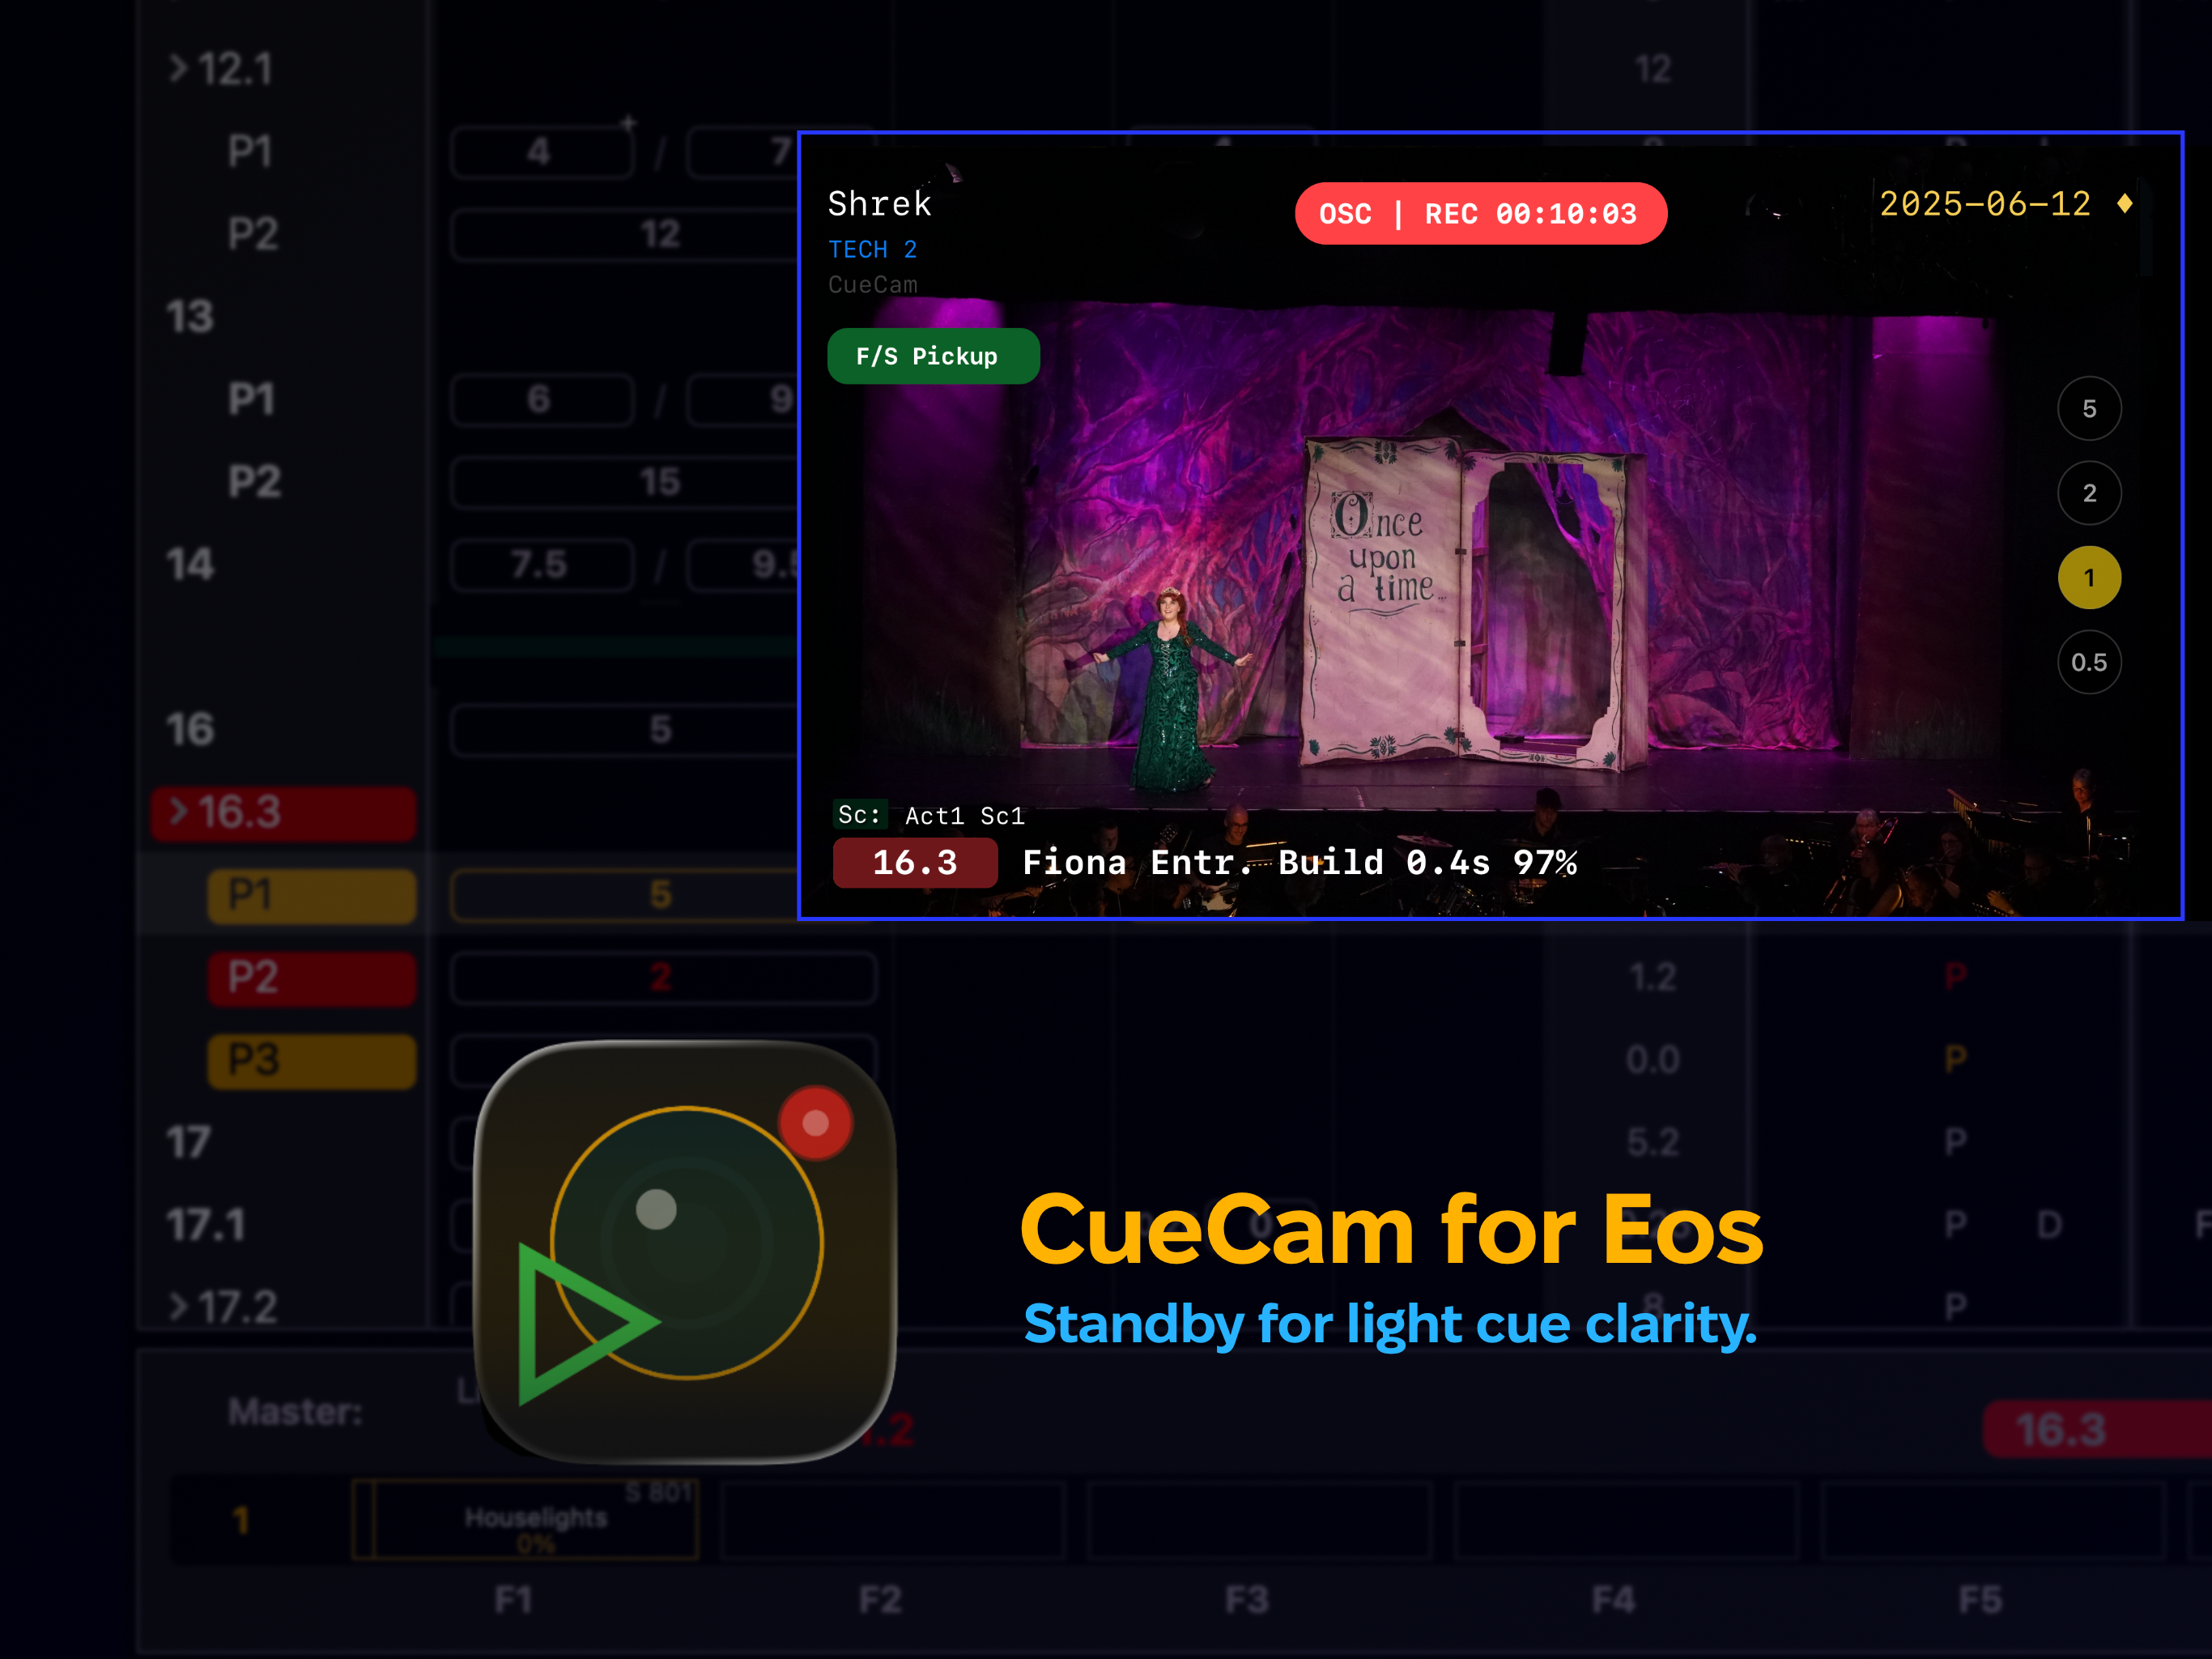
Task: Select the F3 fader page label
Action: click(1246, 1599)
